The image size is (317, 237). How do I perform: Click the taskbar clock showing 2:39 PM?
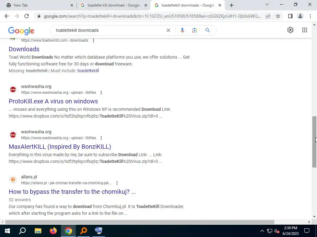pos(290,231)
